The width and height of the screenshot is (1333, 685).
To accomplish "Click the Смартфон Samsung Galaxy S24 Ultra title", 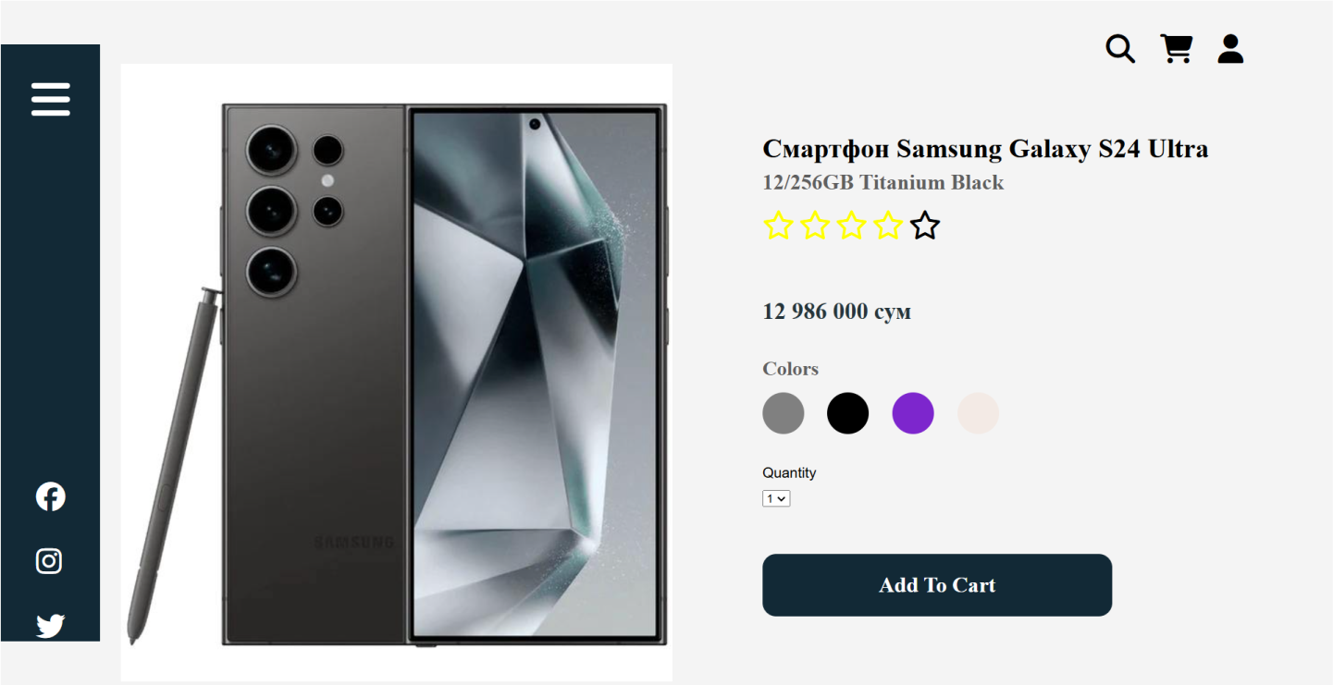I will point(985,149).
